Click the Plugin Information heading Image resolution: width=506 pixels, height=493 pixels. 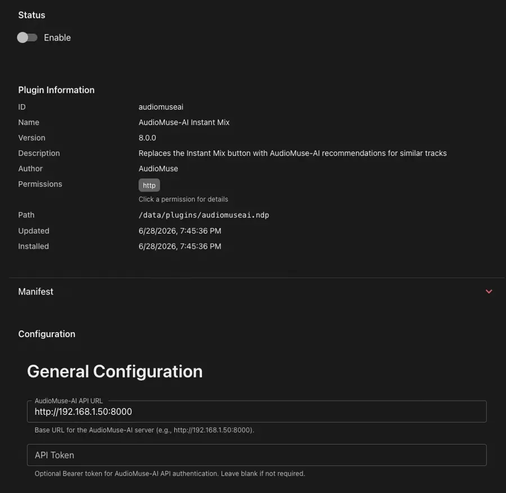click(56, 90)
